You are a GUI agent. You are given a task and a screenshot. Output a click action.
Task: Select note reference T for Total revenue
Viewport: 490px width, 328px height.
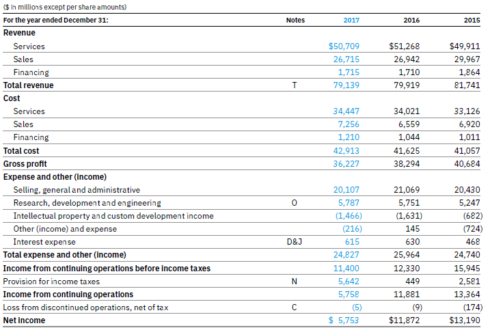(x=295, y=85)
